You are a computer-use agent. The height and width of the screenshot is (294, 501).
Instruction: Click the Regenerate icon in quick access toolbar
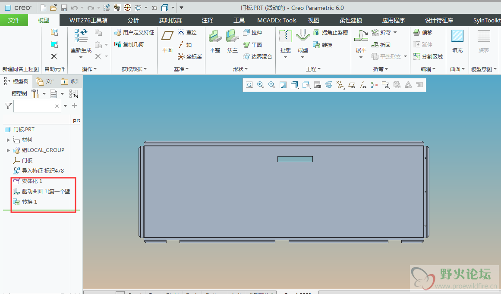107,8
